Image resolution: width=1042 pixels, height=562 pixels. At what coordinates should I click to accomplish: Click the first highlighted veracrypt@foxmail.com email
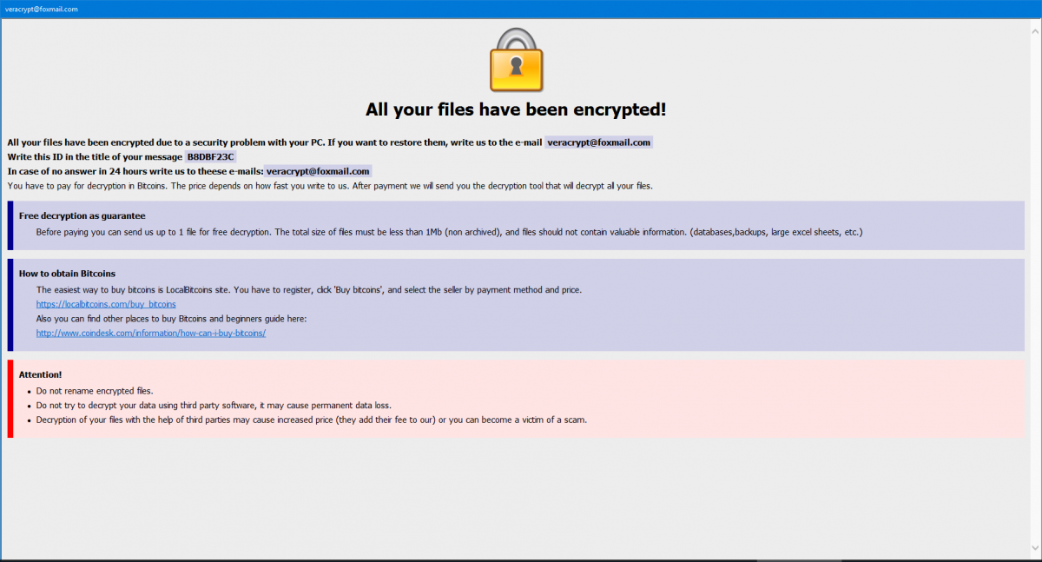598,142
